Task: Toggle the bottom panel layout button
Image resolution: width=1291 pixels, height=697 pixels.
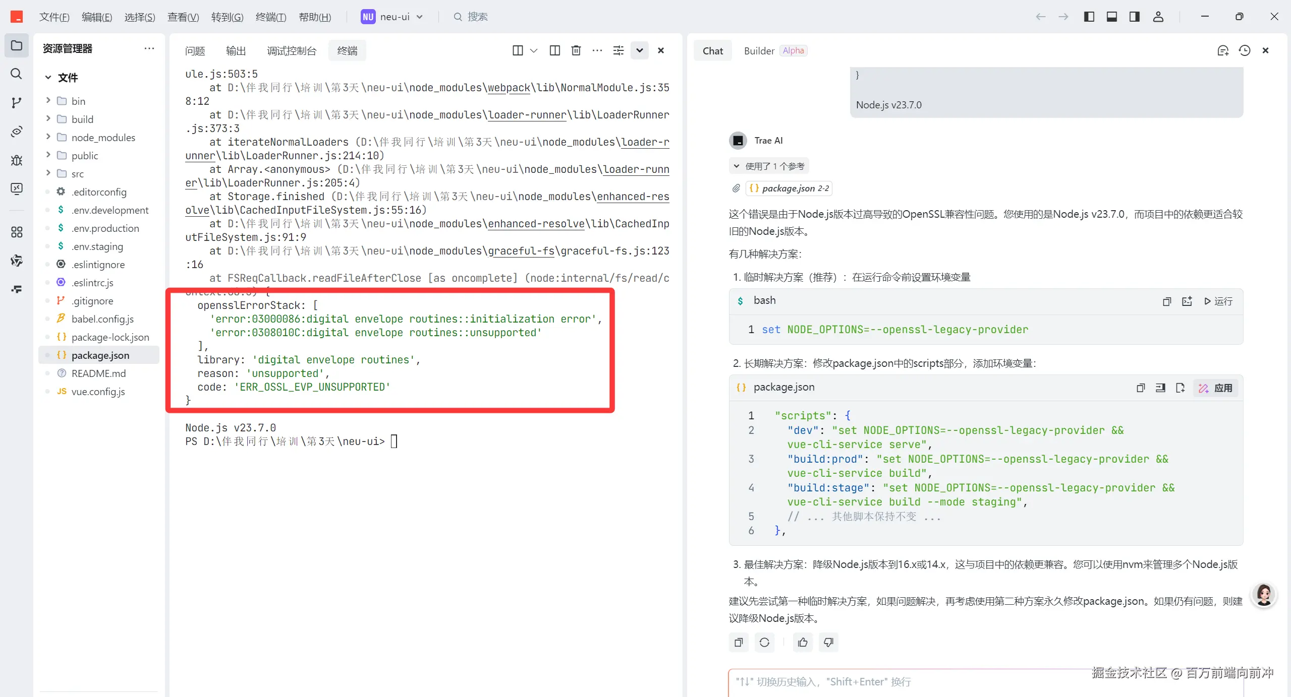Action: point(1111,17)
